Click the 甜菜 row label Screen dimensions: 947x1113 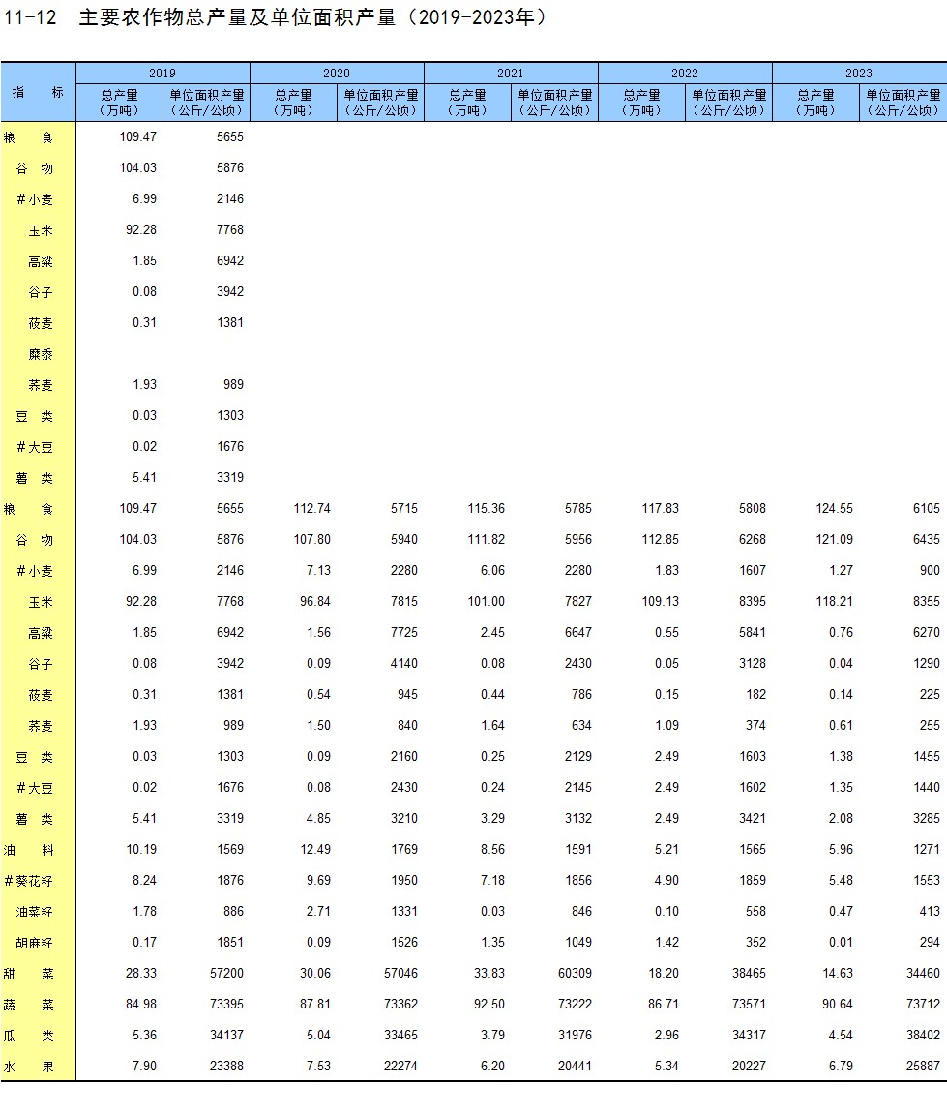(29, 974)
